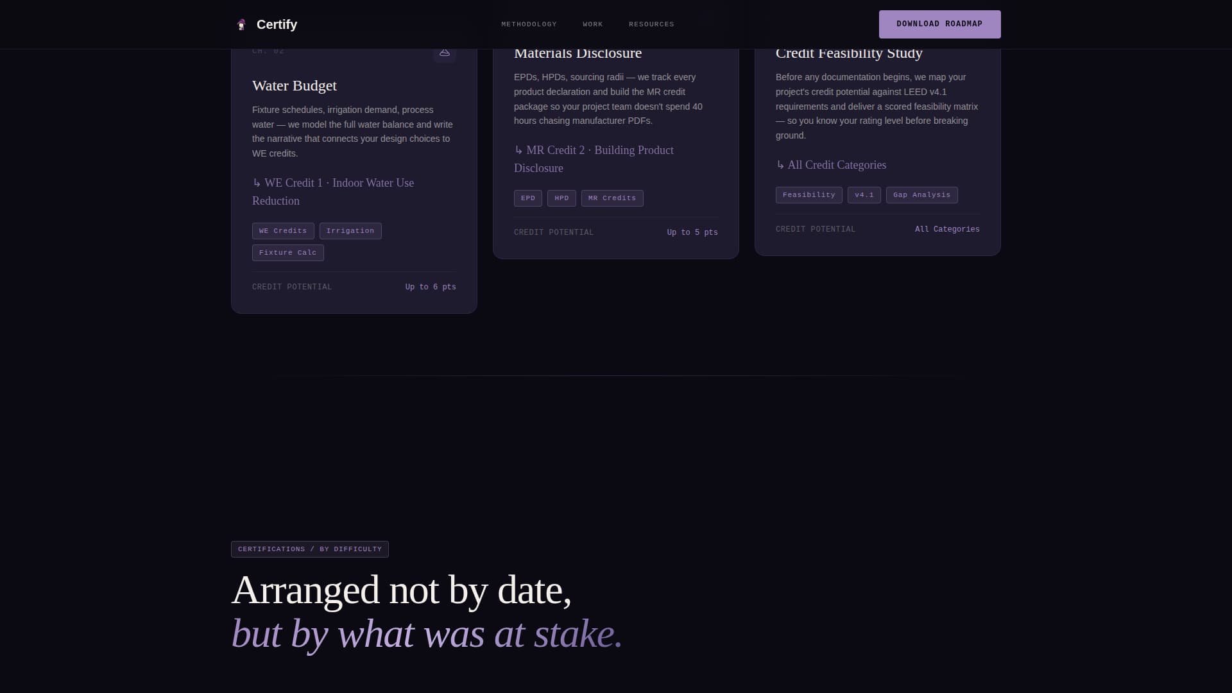Click the Certify logo icon
The image size is (1232, 693).
click(241, 24)
